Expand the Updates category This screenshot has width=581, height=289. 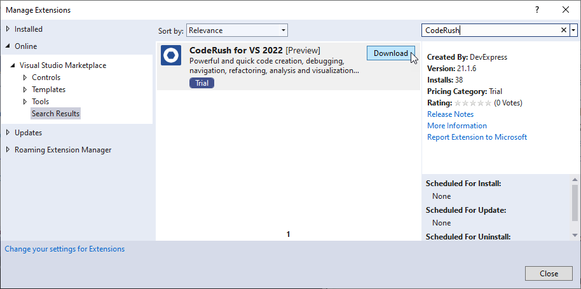[x=8, y=133]
